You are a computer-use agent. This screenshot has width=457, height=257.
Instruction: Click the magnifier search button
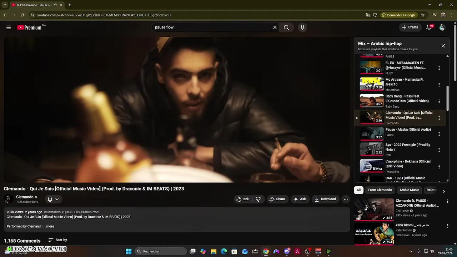coord(286,27)
